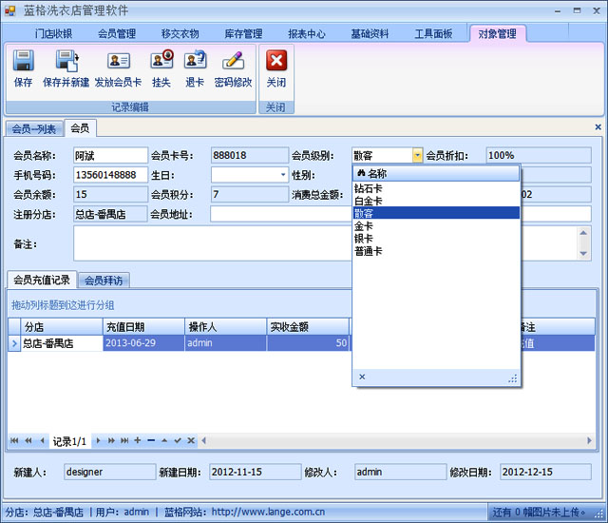Click the 会员卡号 888018 field
Viewport: 608px width, 523px height.
250,156
